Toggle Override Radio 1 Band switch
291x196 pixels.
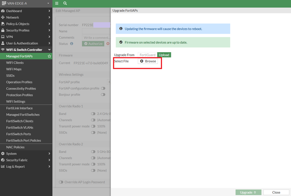[x=93, y=114]
